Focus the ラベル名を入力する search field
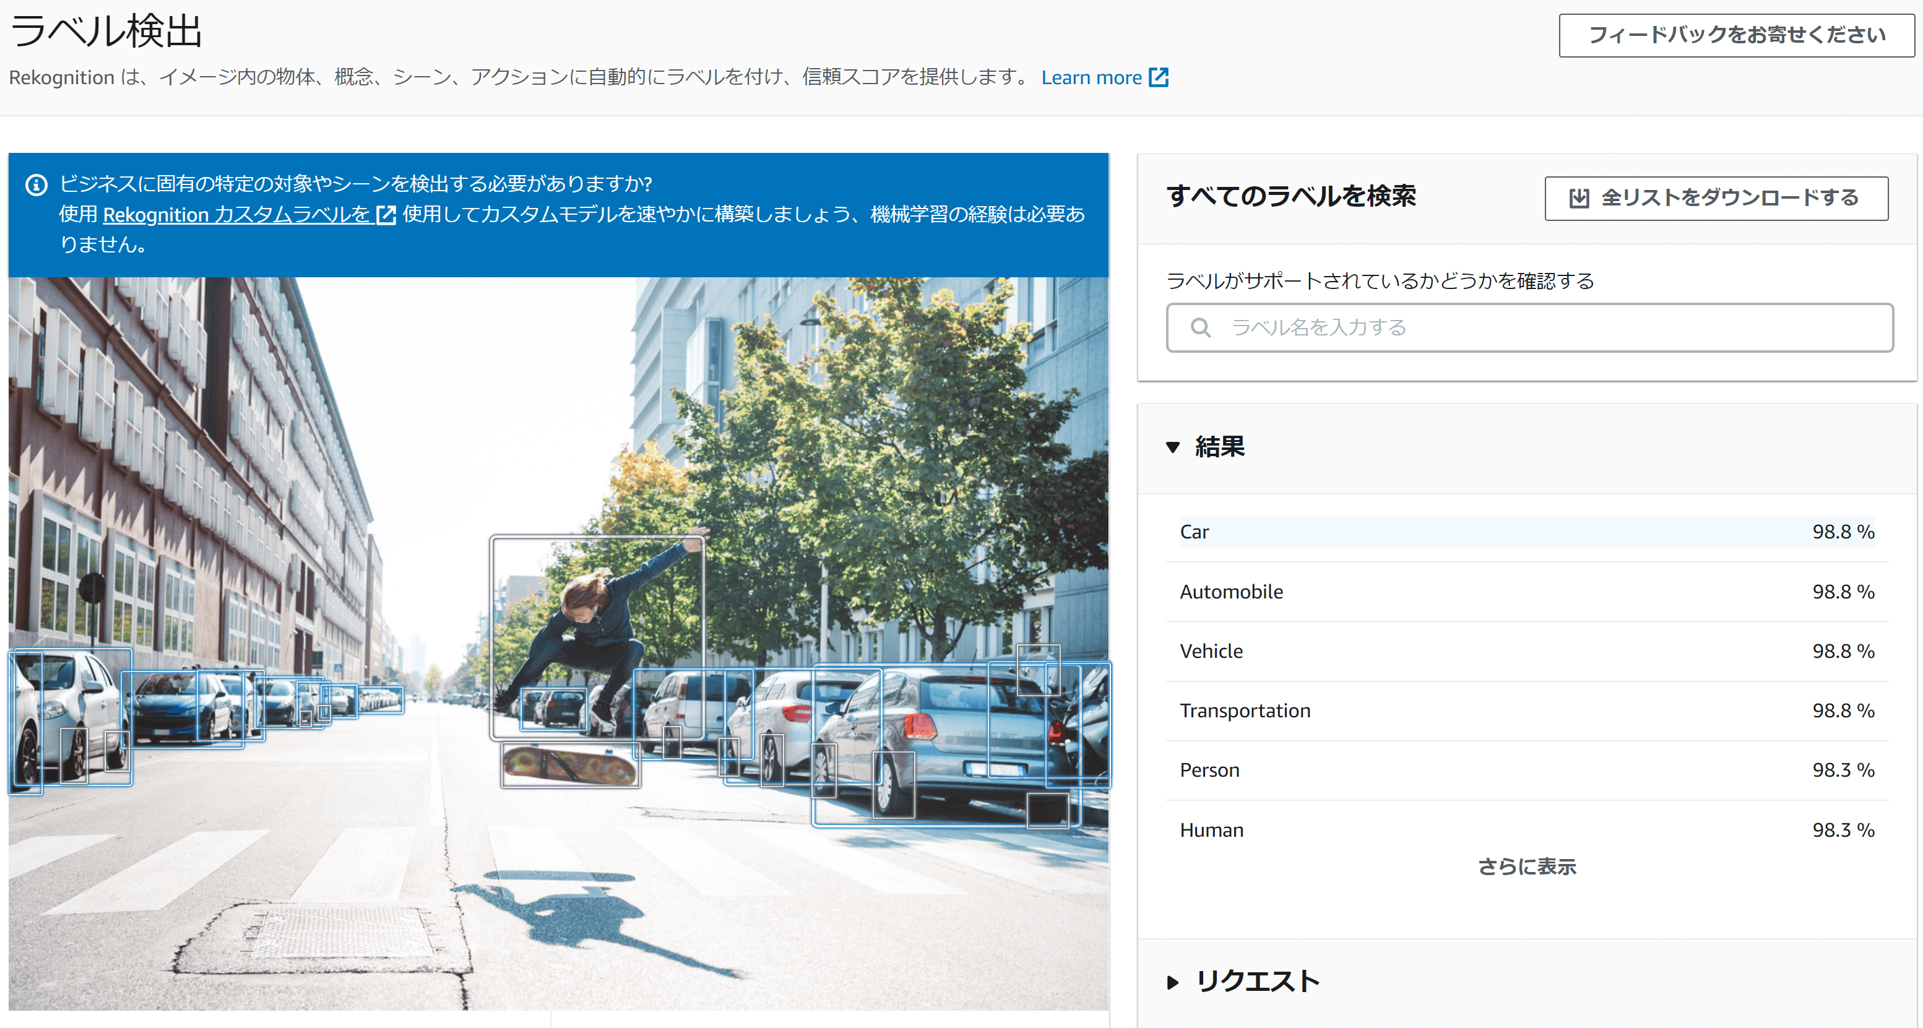The height and width of the screenshot is (1028, 1923). (1531, 328)
